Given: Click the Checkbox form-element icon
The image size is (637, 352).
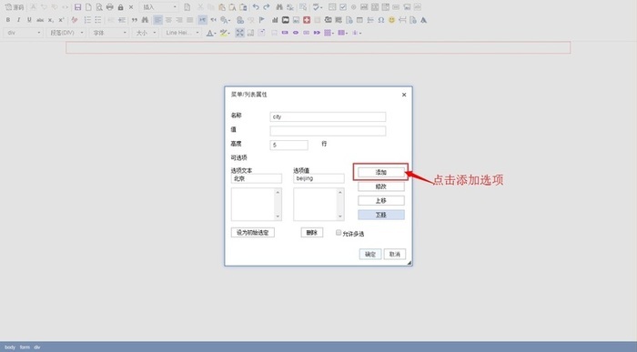Looking at the screenshot, I should [x=343, y=7].
